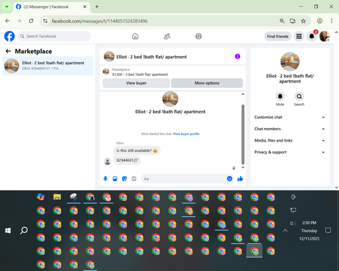Screen dimensions: 339x271
Task: Expand Media, files and links section
Action: tap(290, 140)
